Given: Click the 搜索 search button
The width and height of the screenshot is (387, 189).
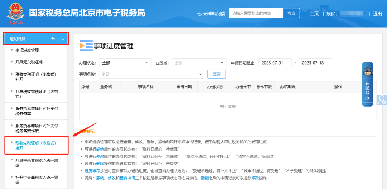Looking at the screenshot, I should coord(291,13).
